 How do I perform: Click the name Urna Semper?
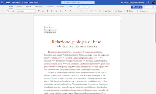coord(49,27)
